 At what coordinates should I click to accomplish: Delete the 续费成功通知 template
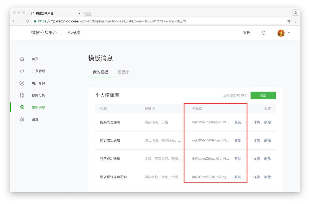(267, 159)
